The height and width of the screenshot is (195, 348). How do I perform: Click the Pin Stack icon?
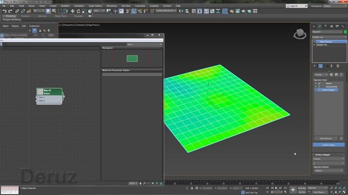(x=314, y=66)
